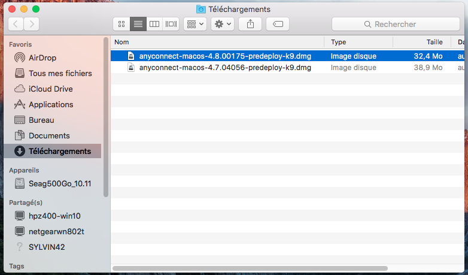Viewport: 468px width, 275px height.
Task: Sort files by Nom column
Action: click(215, 42)
